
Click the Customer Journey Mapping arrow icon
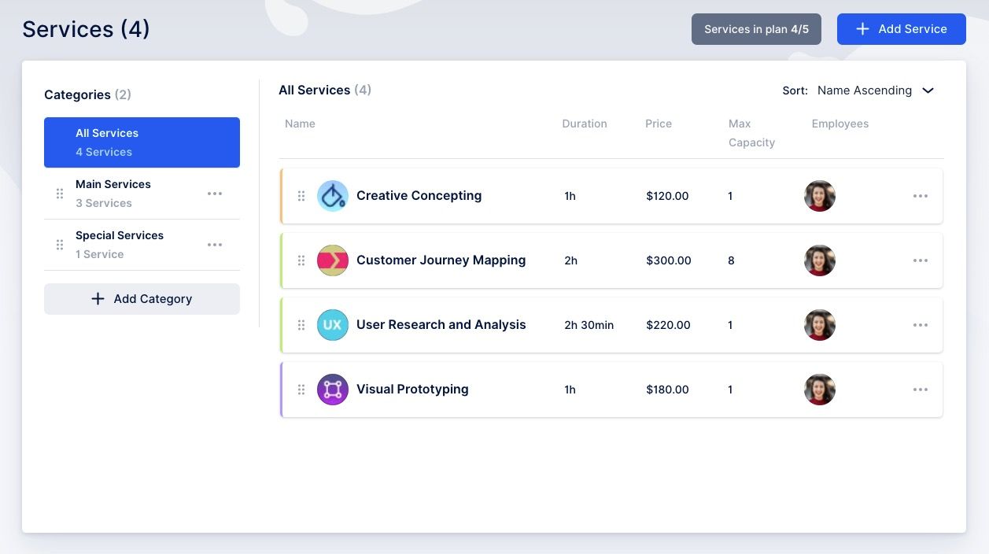point(332,260)
